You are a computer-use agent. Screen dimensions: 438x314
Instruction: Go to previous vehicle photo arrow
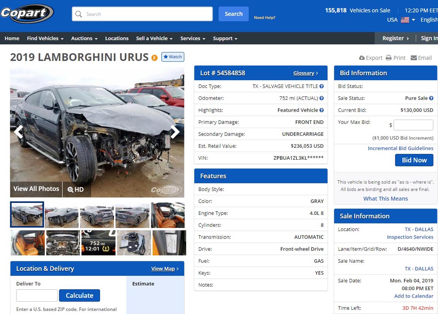(x=19, y=132)
